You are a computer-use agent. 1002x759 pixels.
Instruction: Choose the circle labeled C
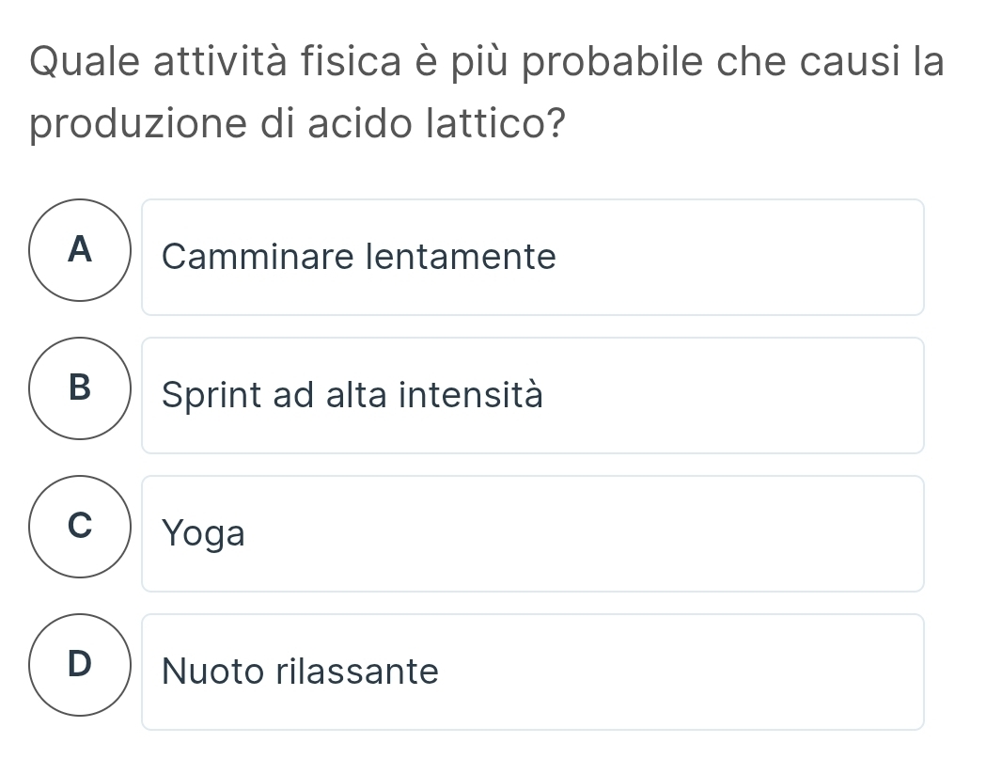pyautogui.click(x=81, y=527)
